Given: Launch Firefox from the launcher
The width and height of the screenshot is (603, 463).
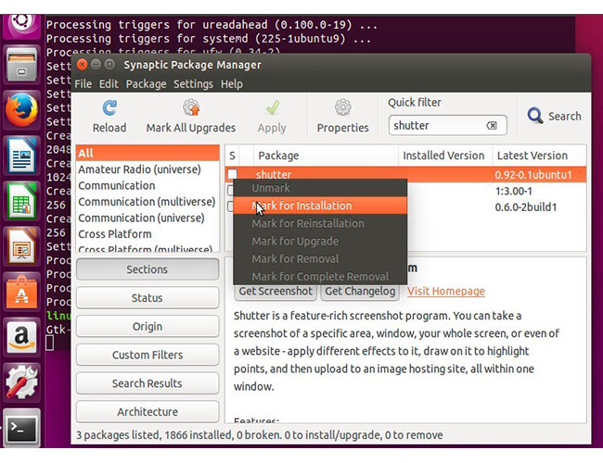Looking at the screenshot, I should [21, 110].
